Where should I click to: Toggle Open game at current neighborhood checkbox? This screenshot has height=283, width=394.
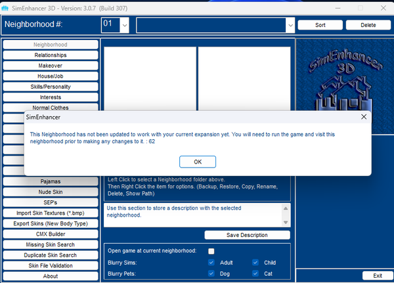pyautogui.click(x=211, y=251)
